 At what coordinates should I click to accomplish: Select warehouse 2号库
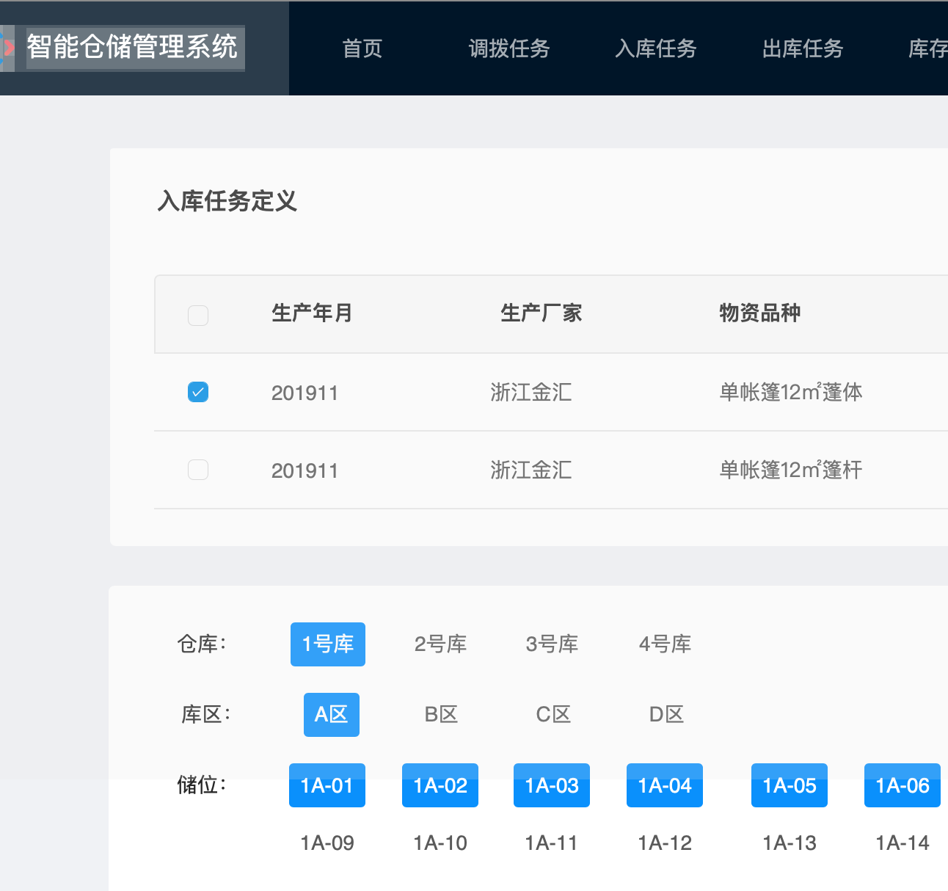pyautogui.click(x=440, y=644)
